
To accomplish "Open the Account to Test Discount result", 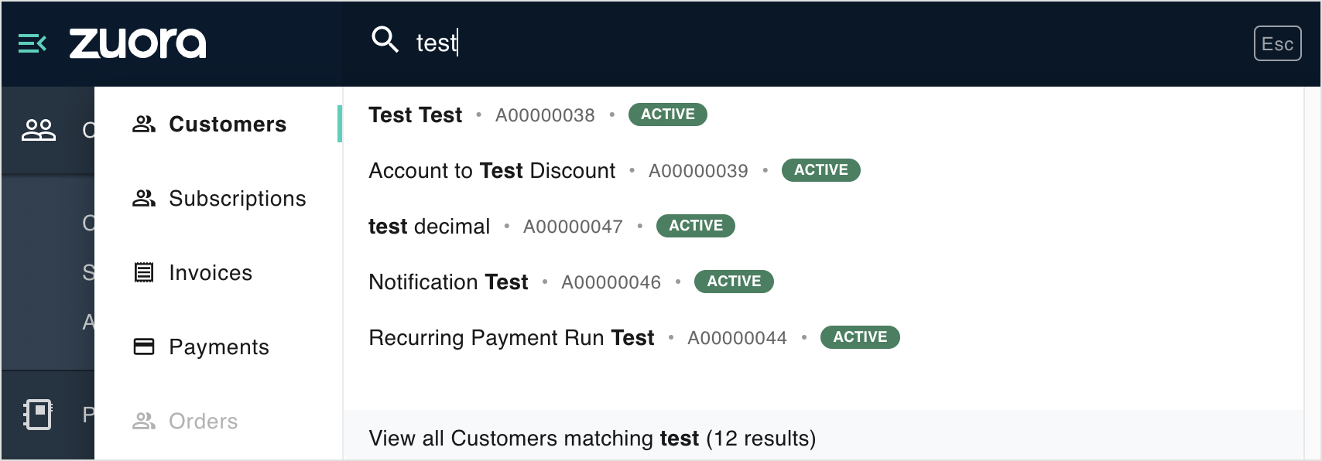I will pos(491,170).
